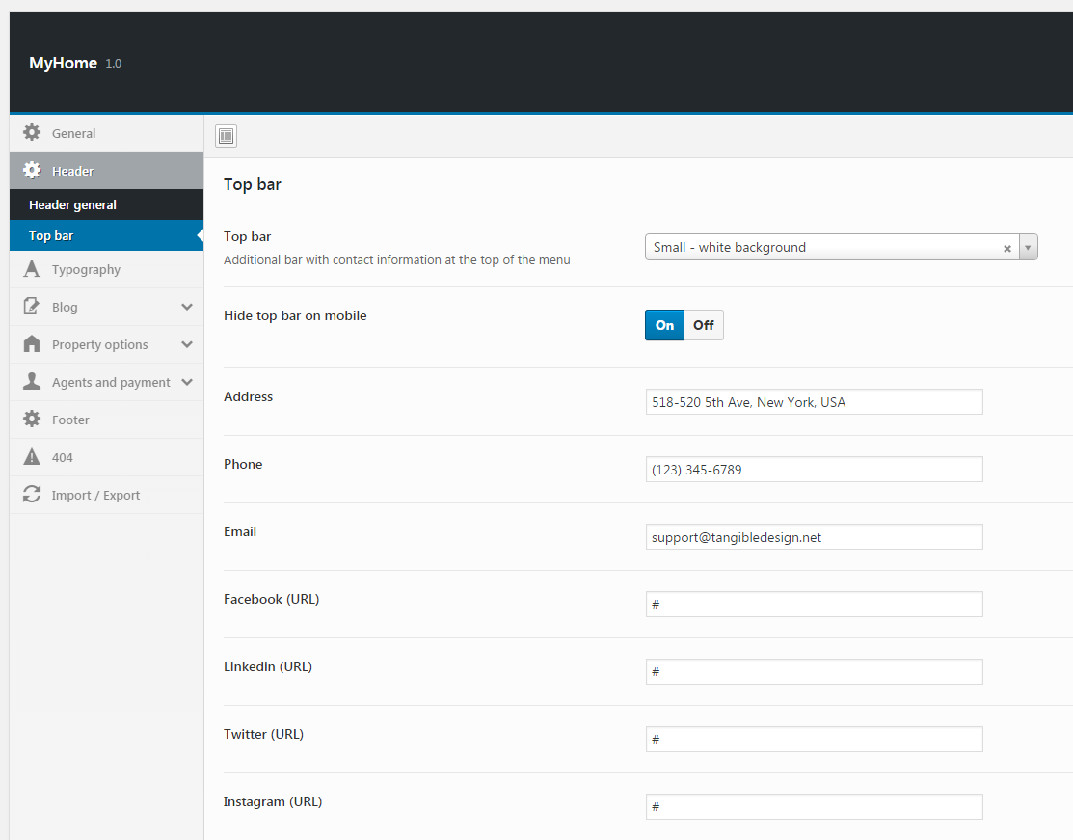The width and height of the screenshot is (1073, 840).
Task: Open the Import / Export section
Action: coord(107,495)
